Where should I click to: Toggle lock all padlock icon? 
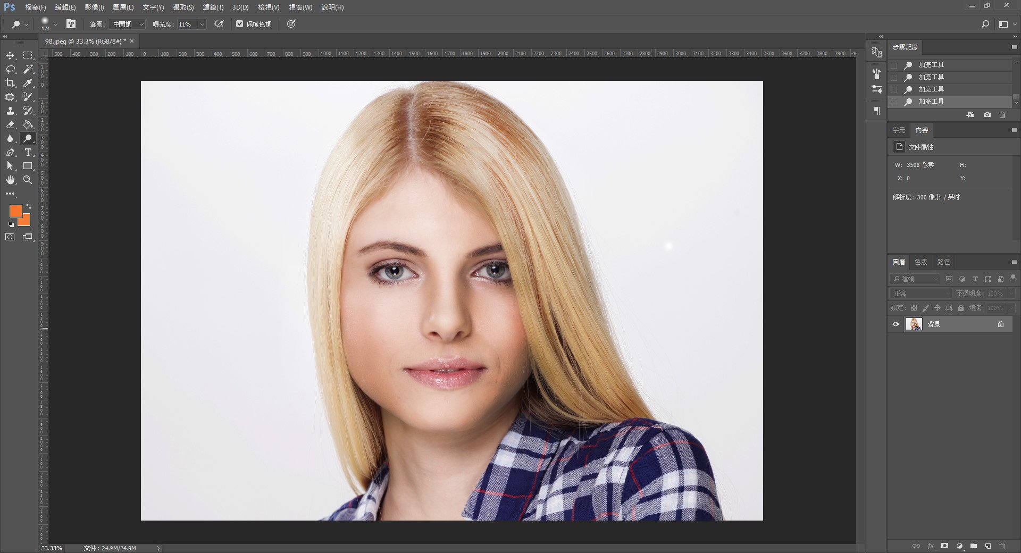coord(960,308)
